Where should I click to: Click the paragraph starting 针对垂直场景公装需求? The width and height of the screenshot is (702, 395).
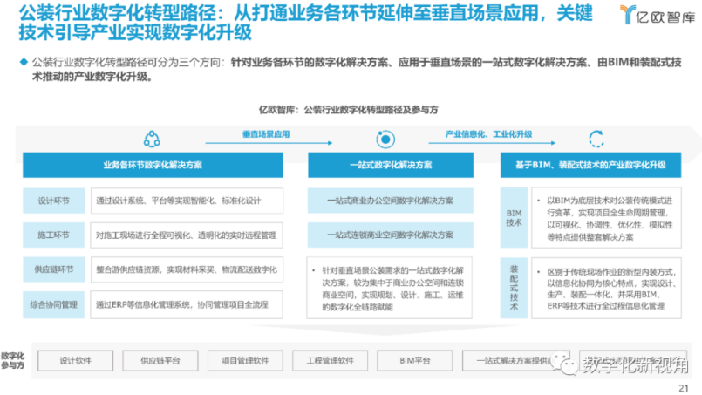pyautogui.click(x=392, y=289)
